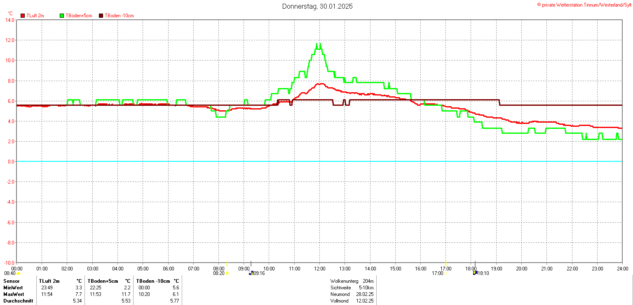This screenshot has width=633, height=305.
Task: Click the green TBoden+5cm legend swatch
Action: click(x=62, y=16)
